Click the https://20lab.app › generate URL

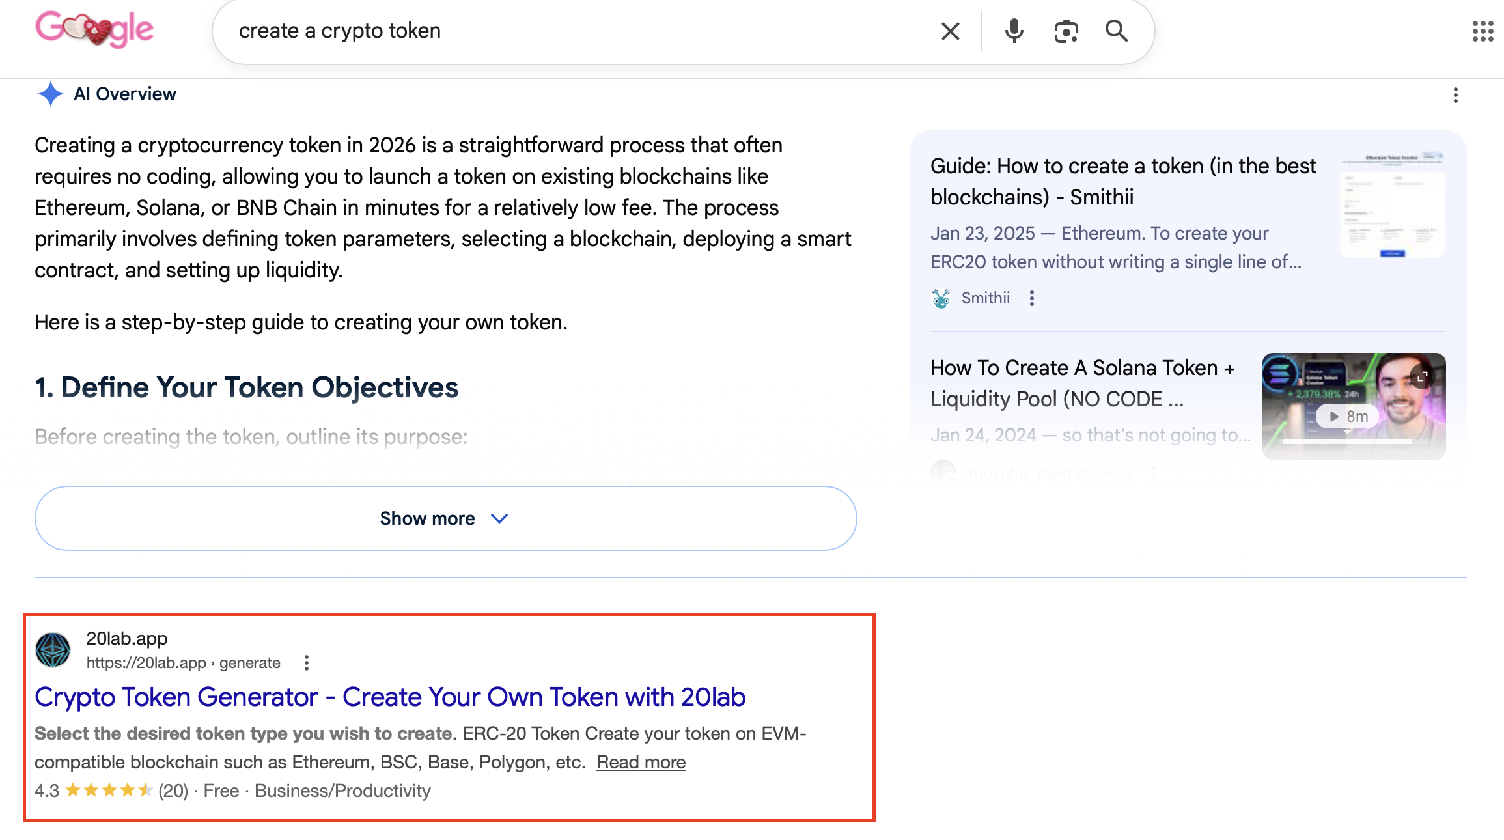(x=184, y=663)
